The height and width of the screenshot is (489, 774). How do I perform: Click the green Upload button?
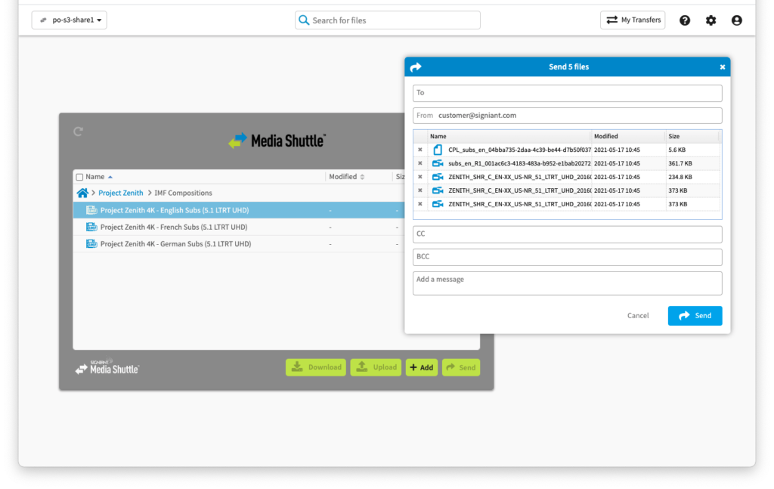pos(376,367)
